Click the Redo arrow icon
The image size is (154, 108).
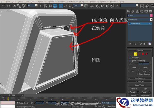(9, 6)
